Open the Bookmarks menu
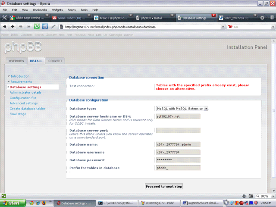The width and height of the screenshot is (276, 207). pos(40,10)
